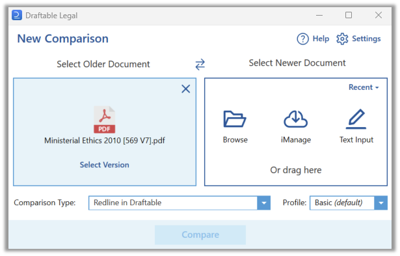Click the Compare button
400x256 pixels.
coord(200,235)
